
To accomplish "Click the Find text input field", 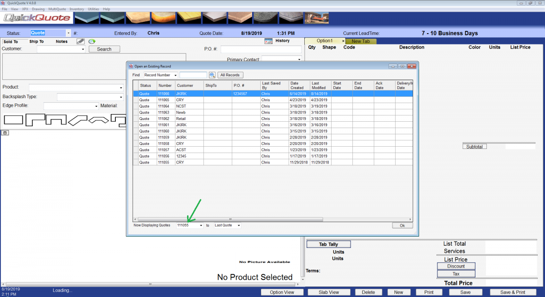I will (x=193, y=75).
